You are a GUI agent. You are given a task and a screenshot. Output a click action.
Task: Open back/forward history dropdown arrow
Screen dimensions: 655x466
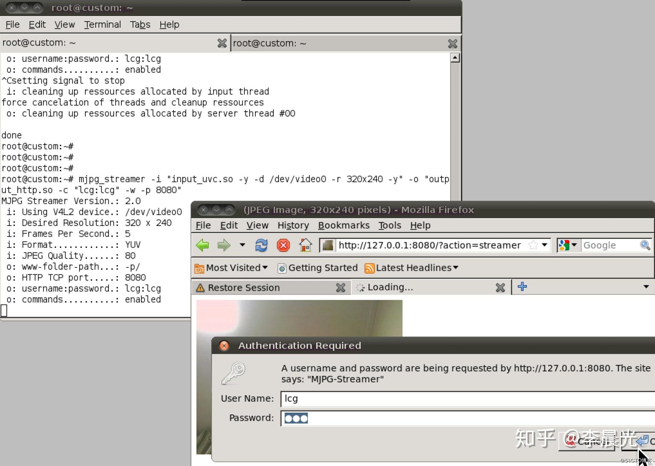242,245
